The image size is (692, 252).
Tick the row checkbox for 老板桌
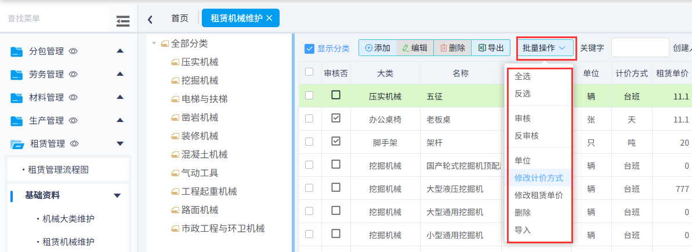(x=309, y=118)
